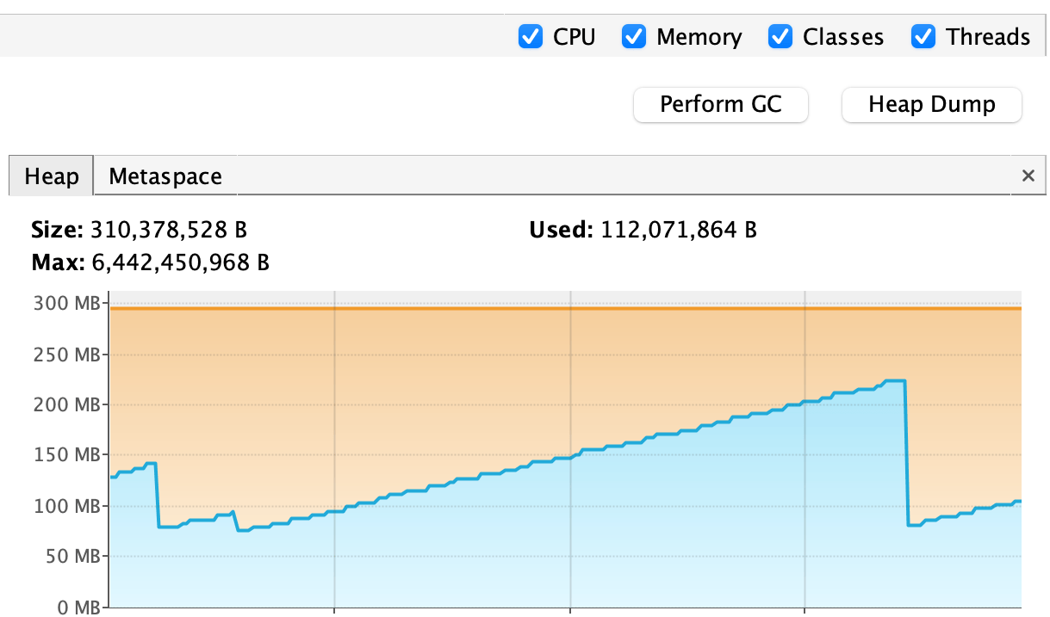Toggle the Memory checkbox
This screenshot has width=1050, height=617.
coord(634,37)
